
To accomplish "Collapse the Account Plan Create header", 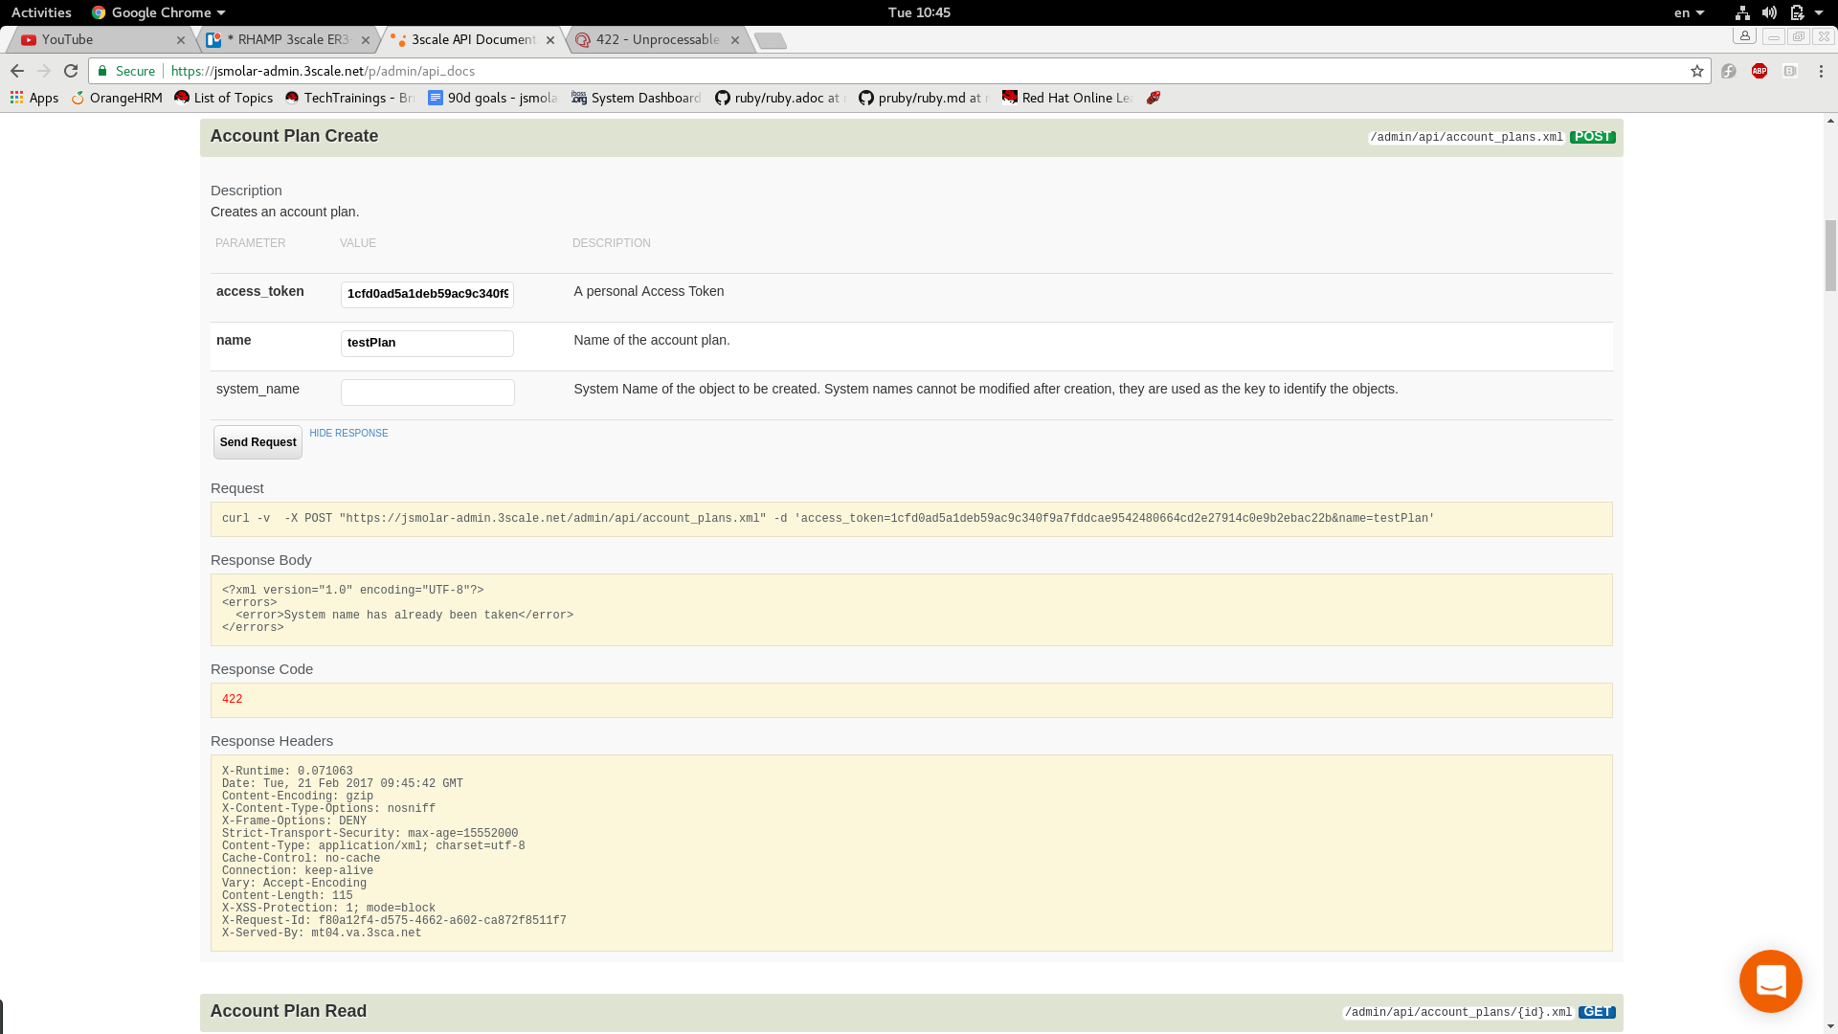I will pos(294,136).
